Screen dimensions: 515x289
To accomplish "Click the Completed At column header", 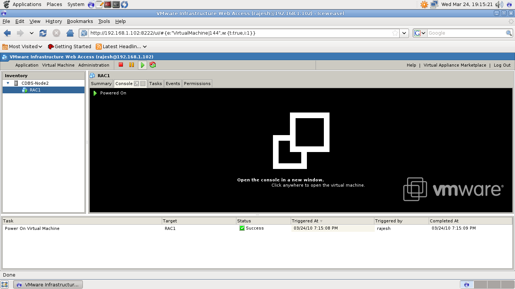I will pos(471,221).
